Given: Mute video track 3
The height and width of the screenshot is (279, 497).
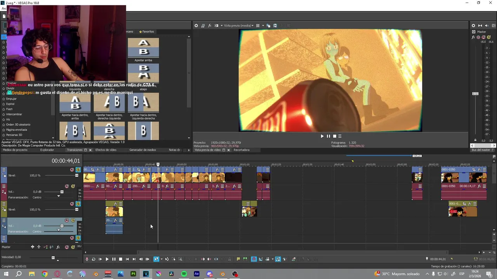Looking at the screenshot, I should [x=72, y=204].
